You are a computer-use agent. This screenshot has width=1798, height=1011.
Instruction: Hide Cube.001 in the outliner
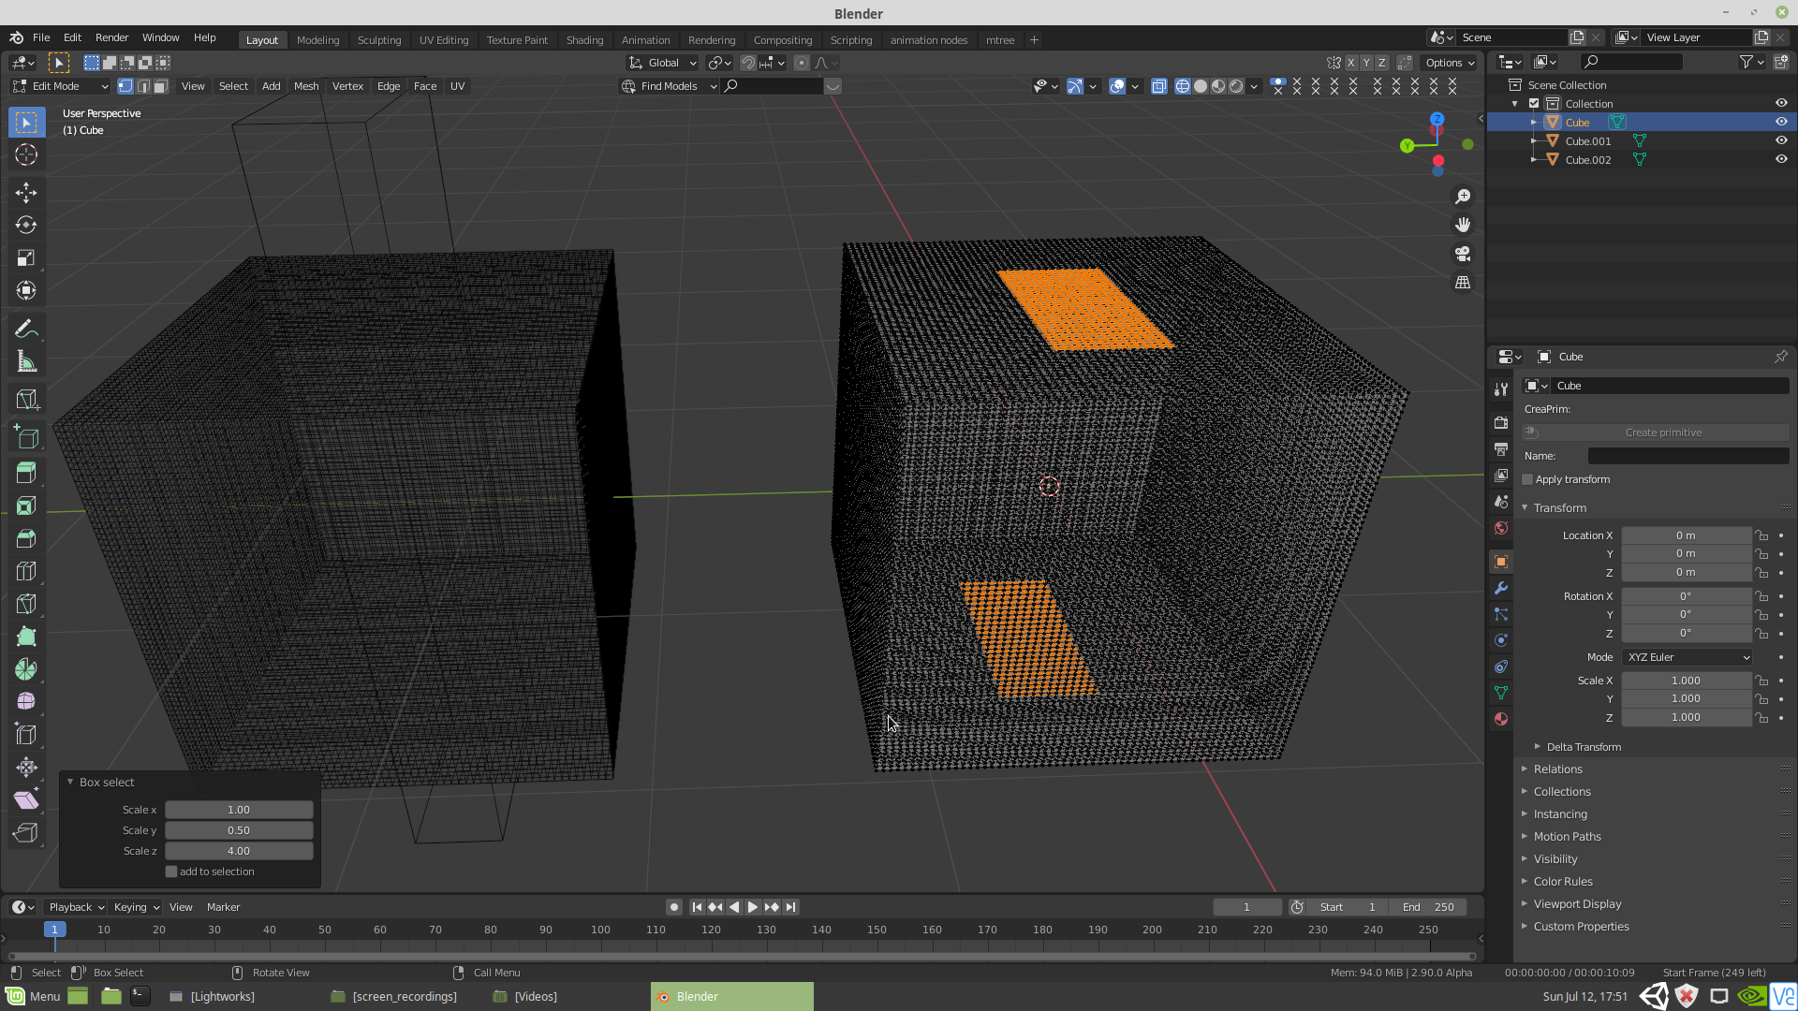(1781, 140)
